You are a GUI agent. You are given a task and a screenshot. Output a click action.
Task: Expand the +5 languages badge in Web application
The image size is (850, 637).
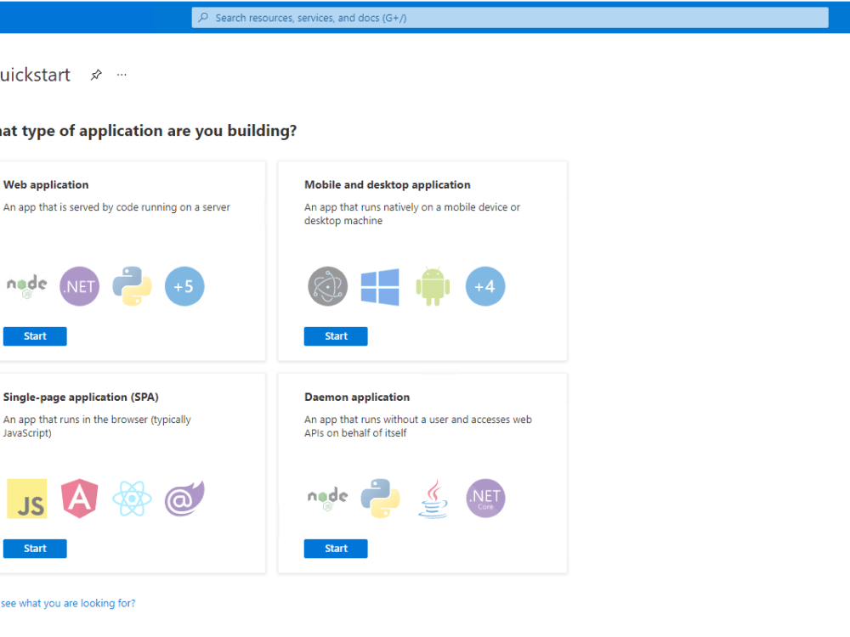(184, 286)
